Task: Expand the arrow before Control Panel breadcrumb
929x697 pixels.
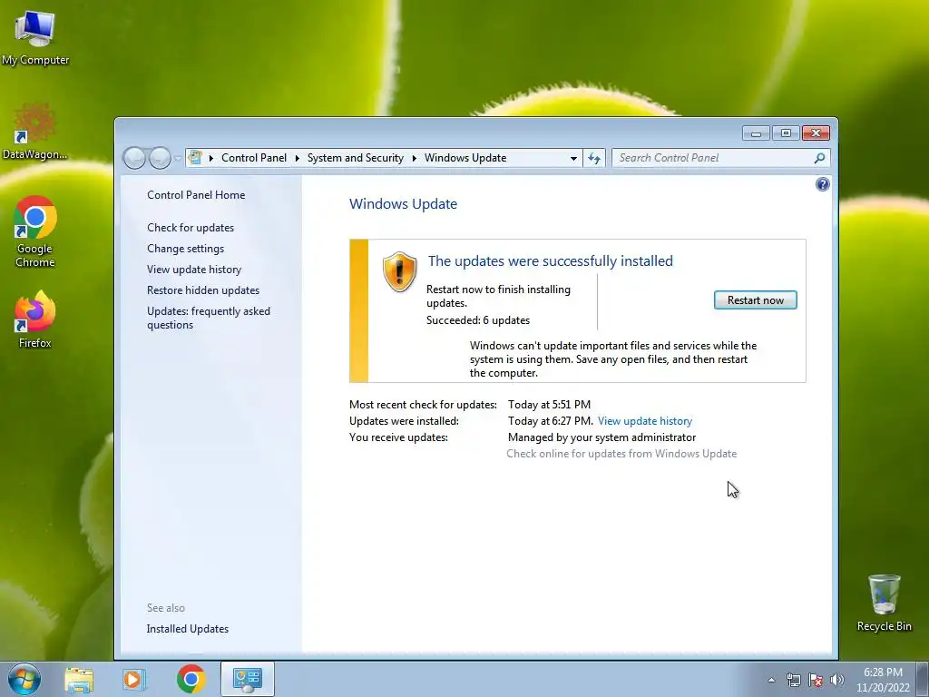Action: (210, 158)
